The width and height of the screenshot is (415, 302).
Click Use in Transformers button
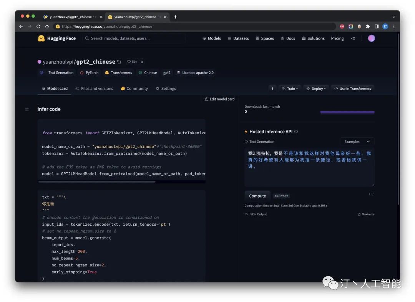[352, 89]
